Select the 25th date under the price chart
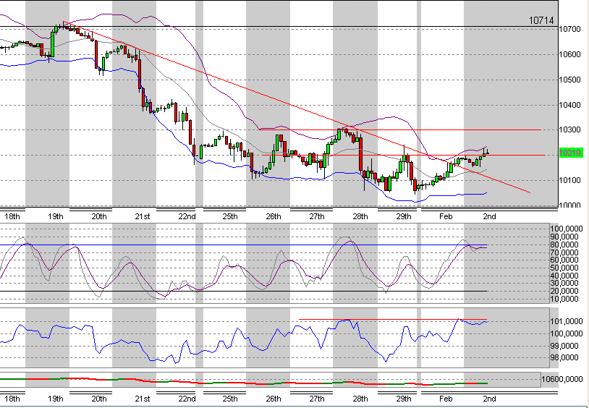589x408 pixels. click(229, 217)
